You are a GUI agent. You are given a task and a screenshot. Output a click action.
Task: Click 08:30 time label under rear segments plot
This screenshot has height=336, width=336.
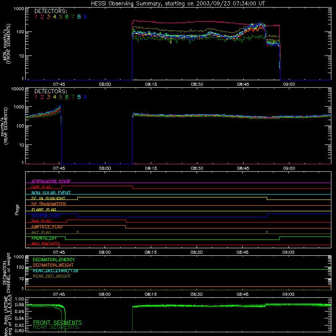click(197, 168)
